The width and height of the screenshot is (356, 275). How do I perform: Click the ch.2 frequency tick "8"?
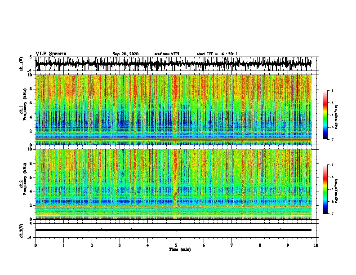tap(31, 164)
